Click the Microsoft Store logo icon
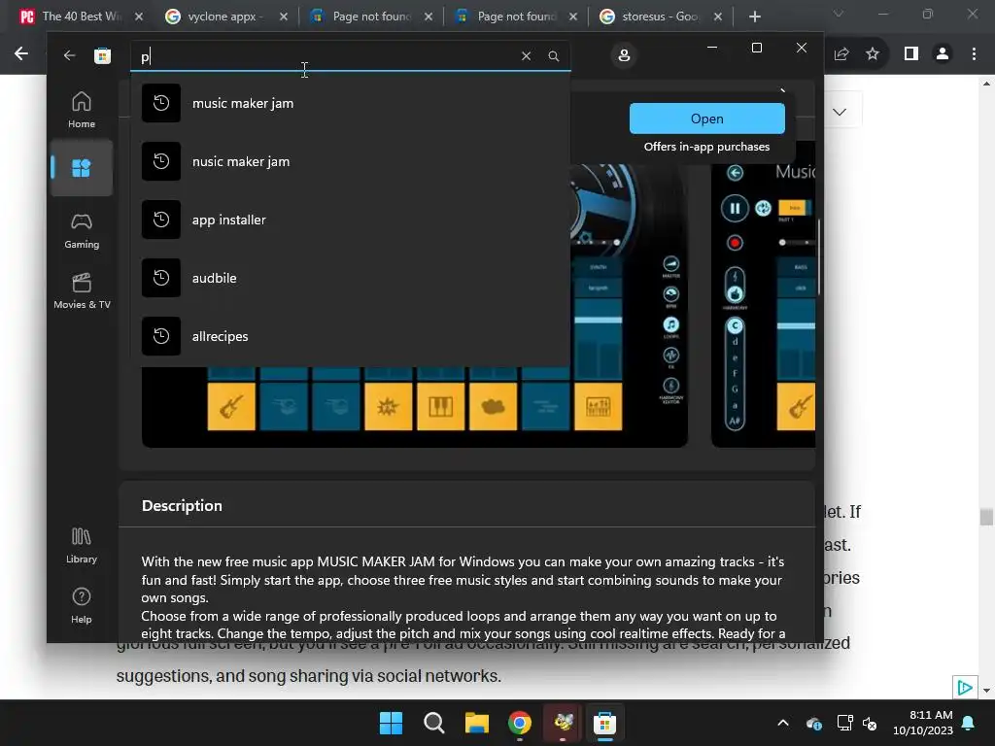 click(x=102, y=55)
